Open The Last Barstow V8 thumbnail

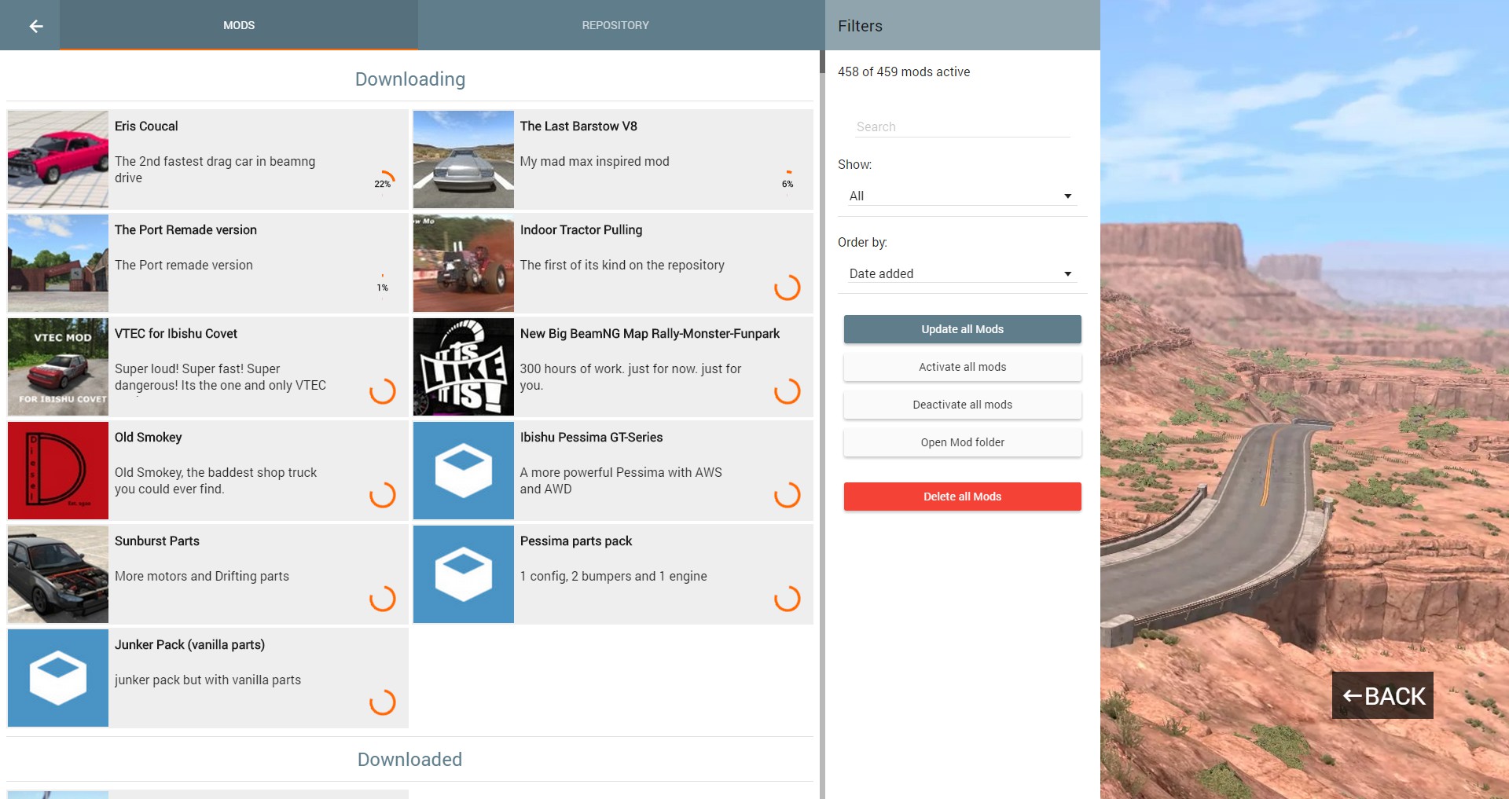(464, 159)
